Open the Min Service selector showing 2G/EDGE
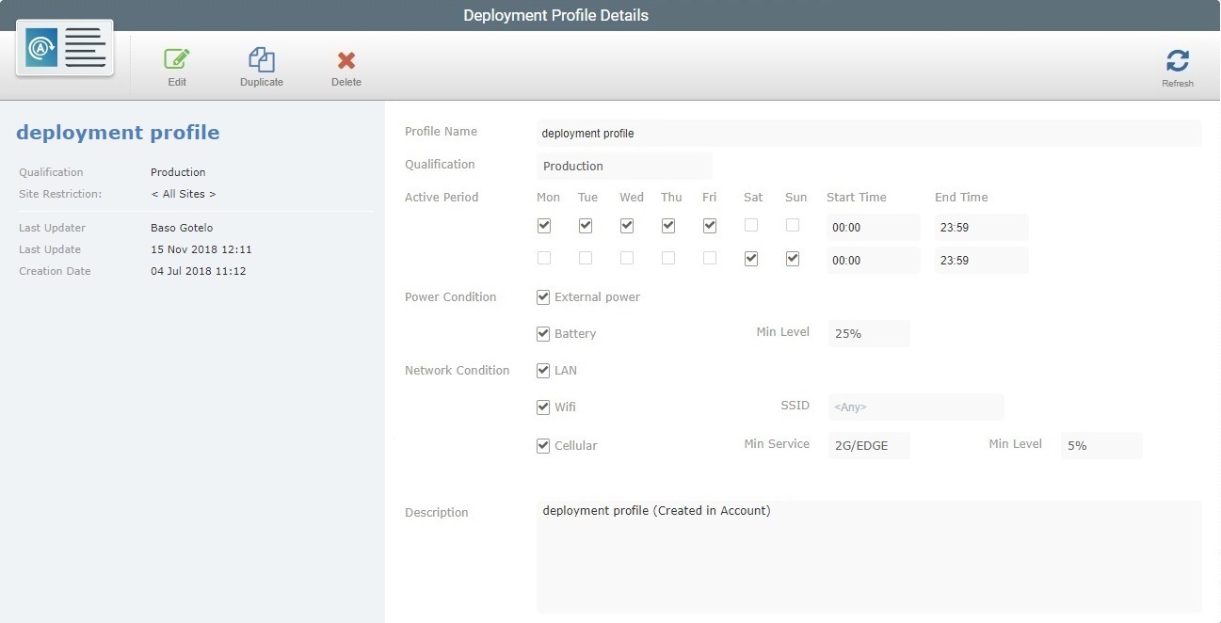This screenshot has height=623, width=1221. click(x=868, y=445)
